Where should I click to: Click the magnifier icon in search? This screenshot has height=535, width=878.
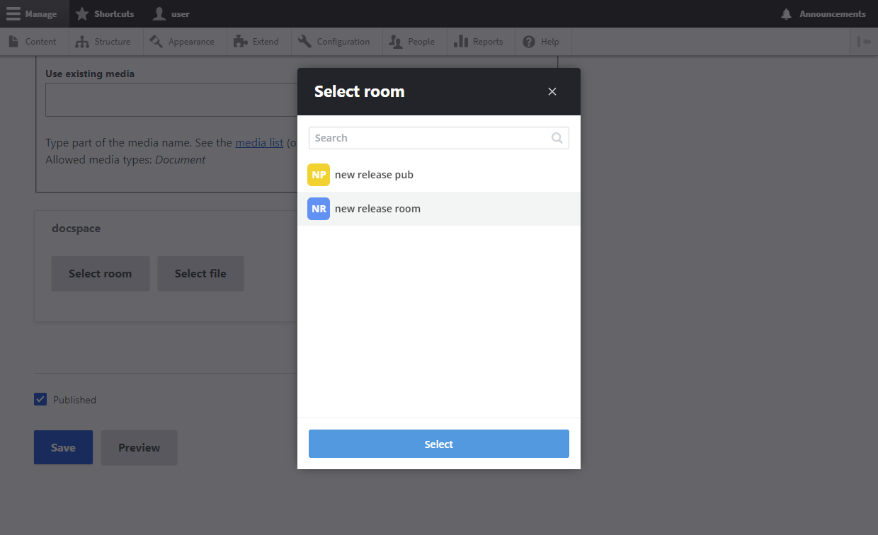pos(557,138)
